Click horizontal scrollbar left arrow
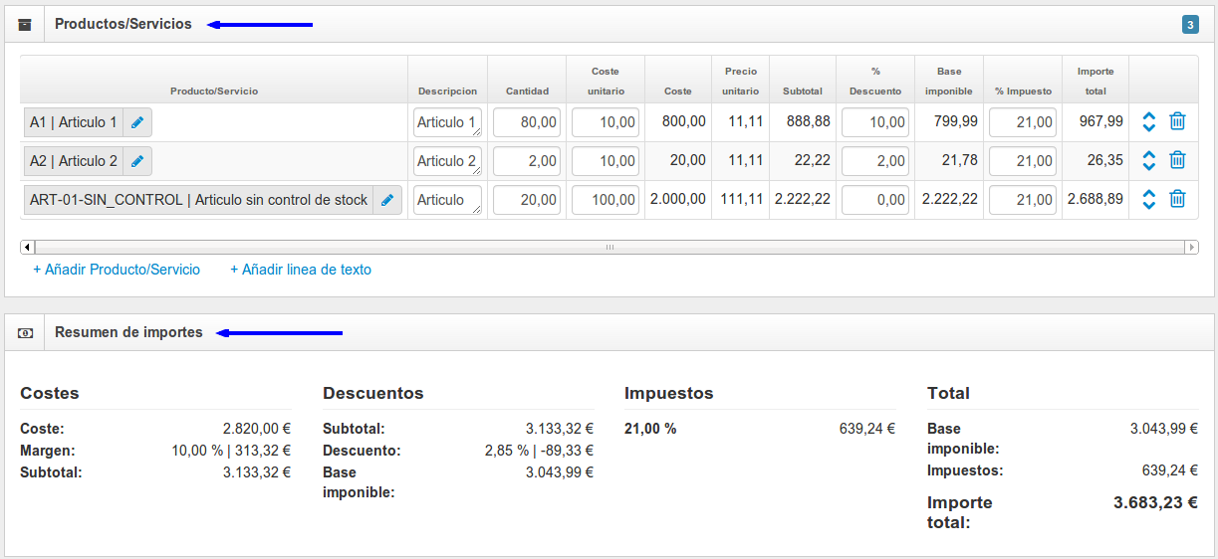This screenshot has height=559, width=1218. (x=27, y=247)
